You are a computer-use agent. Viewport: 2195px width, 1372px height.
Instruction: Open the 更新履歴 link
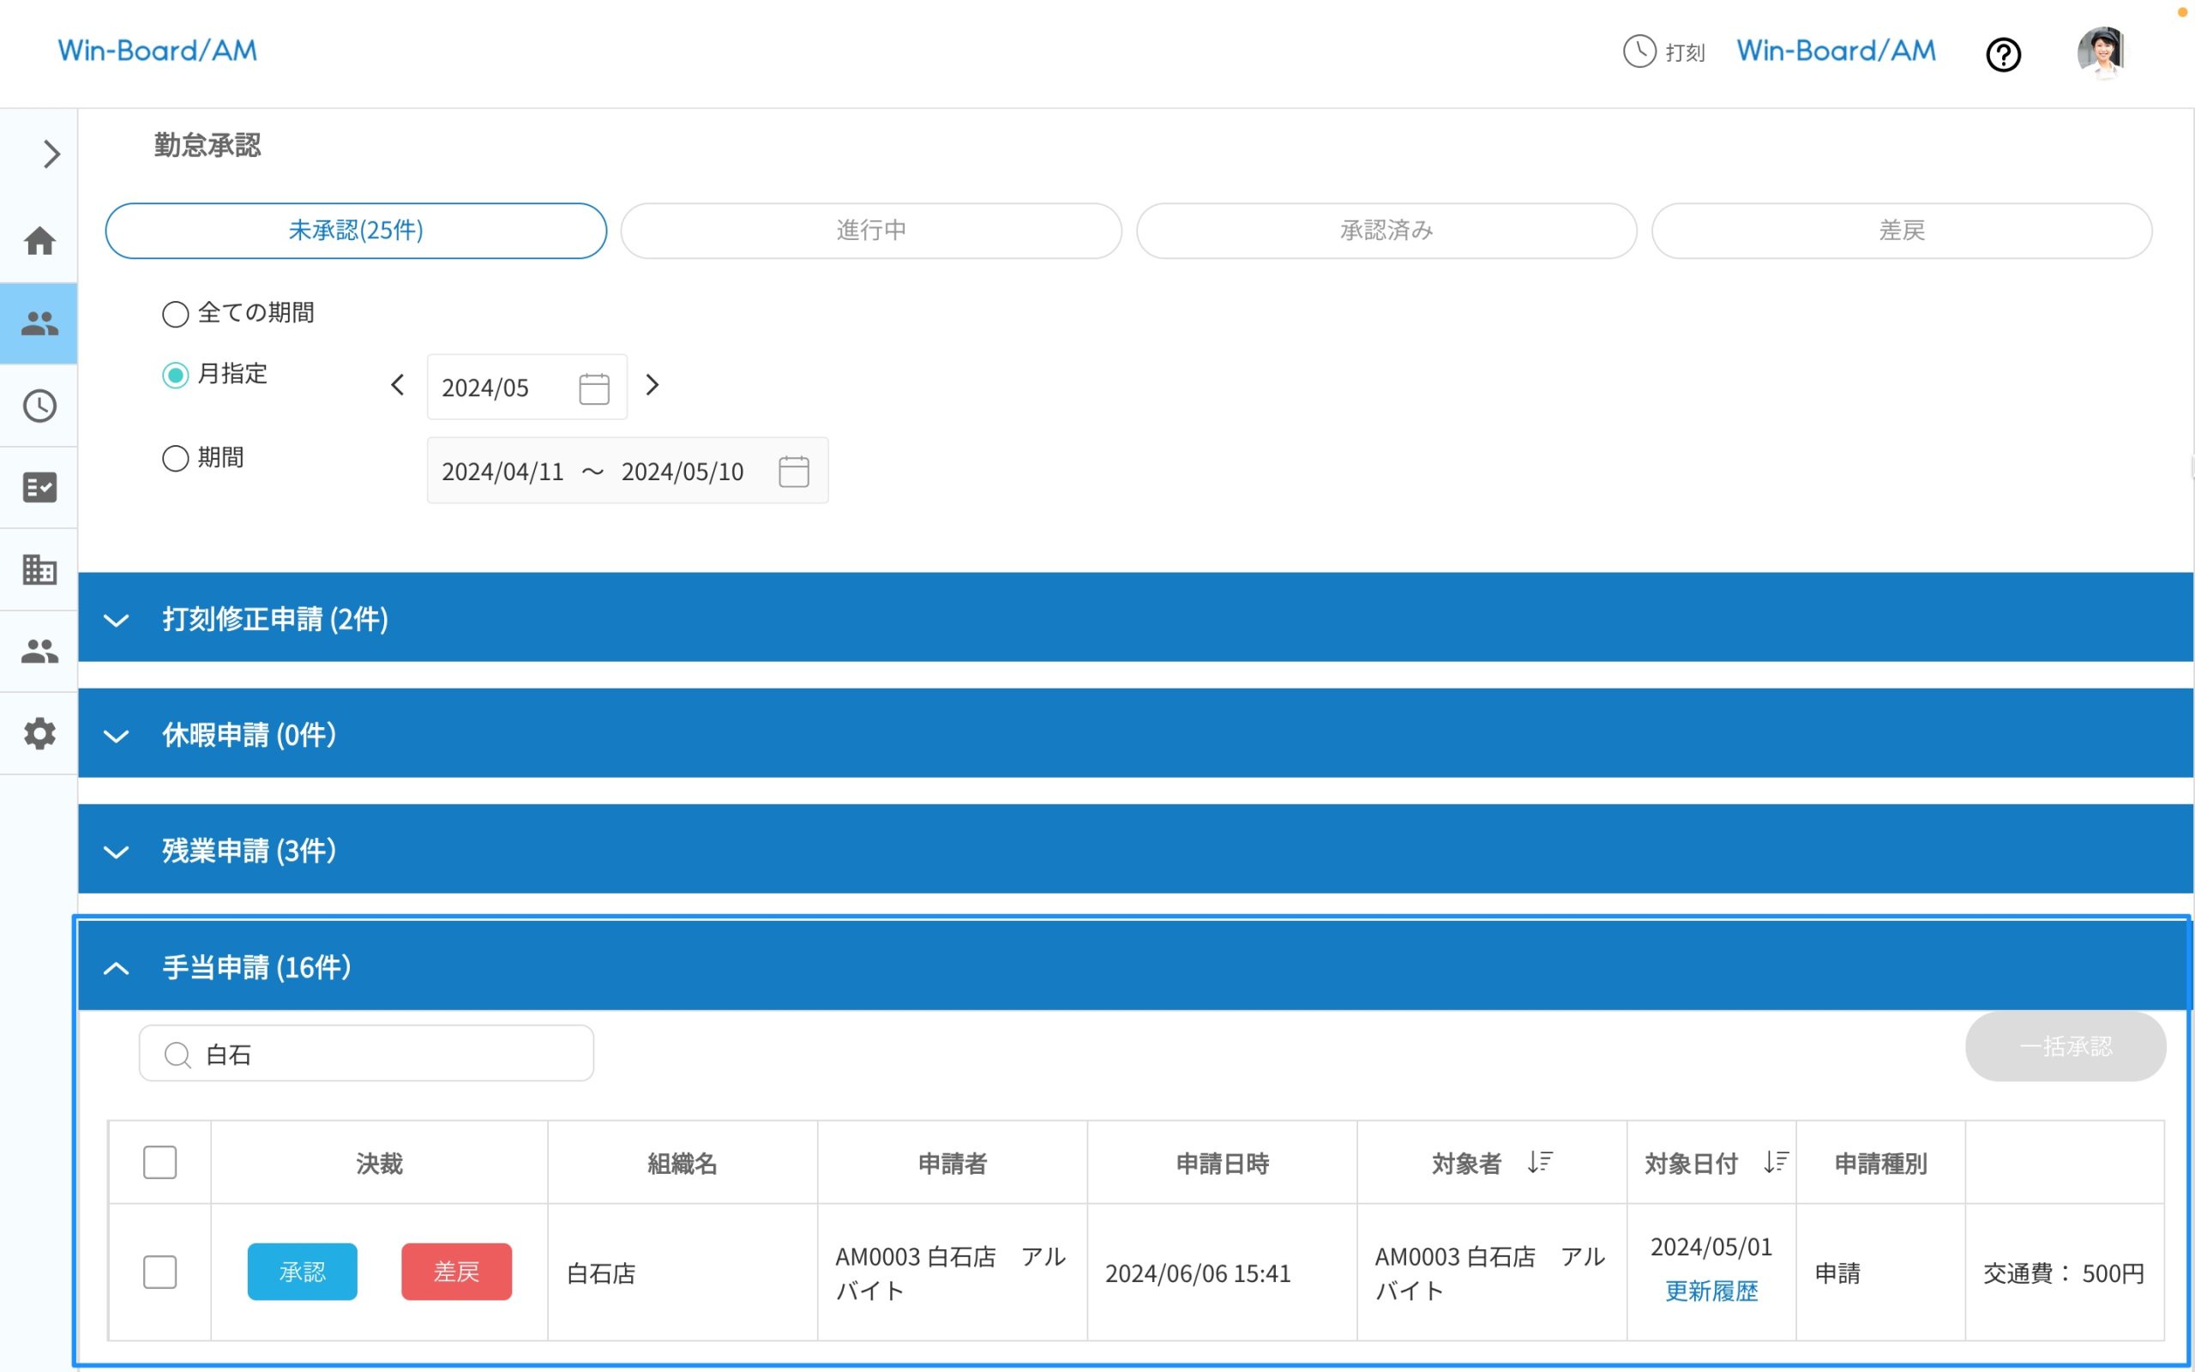pos(1711,1291)
